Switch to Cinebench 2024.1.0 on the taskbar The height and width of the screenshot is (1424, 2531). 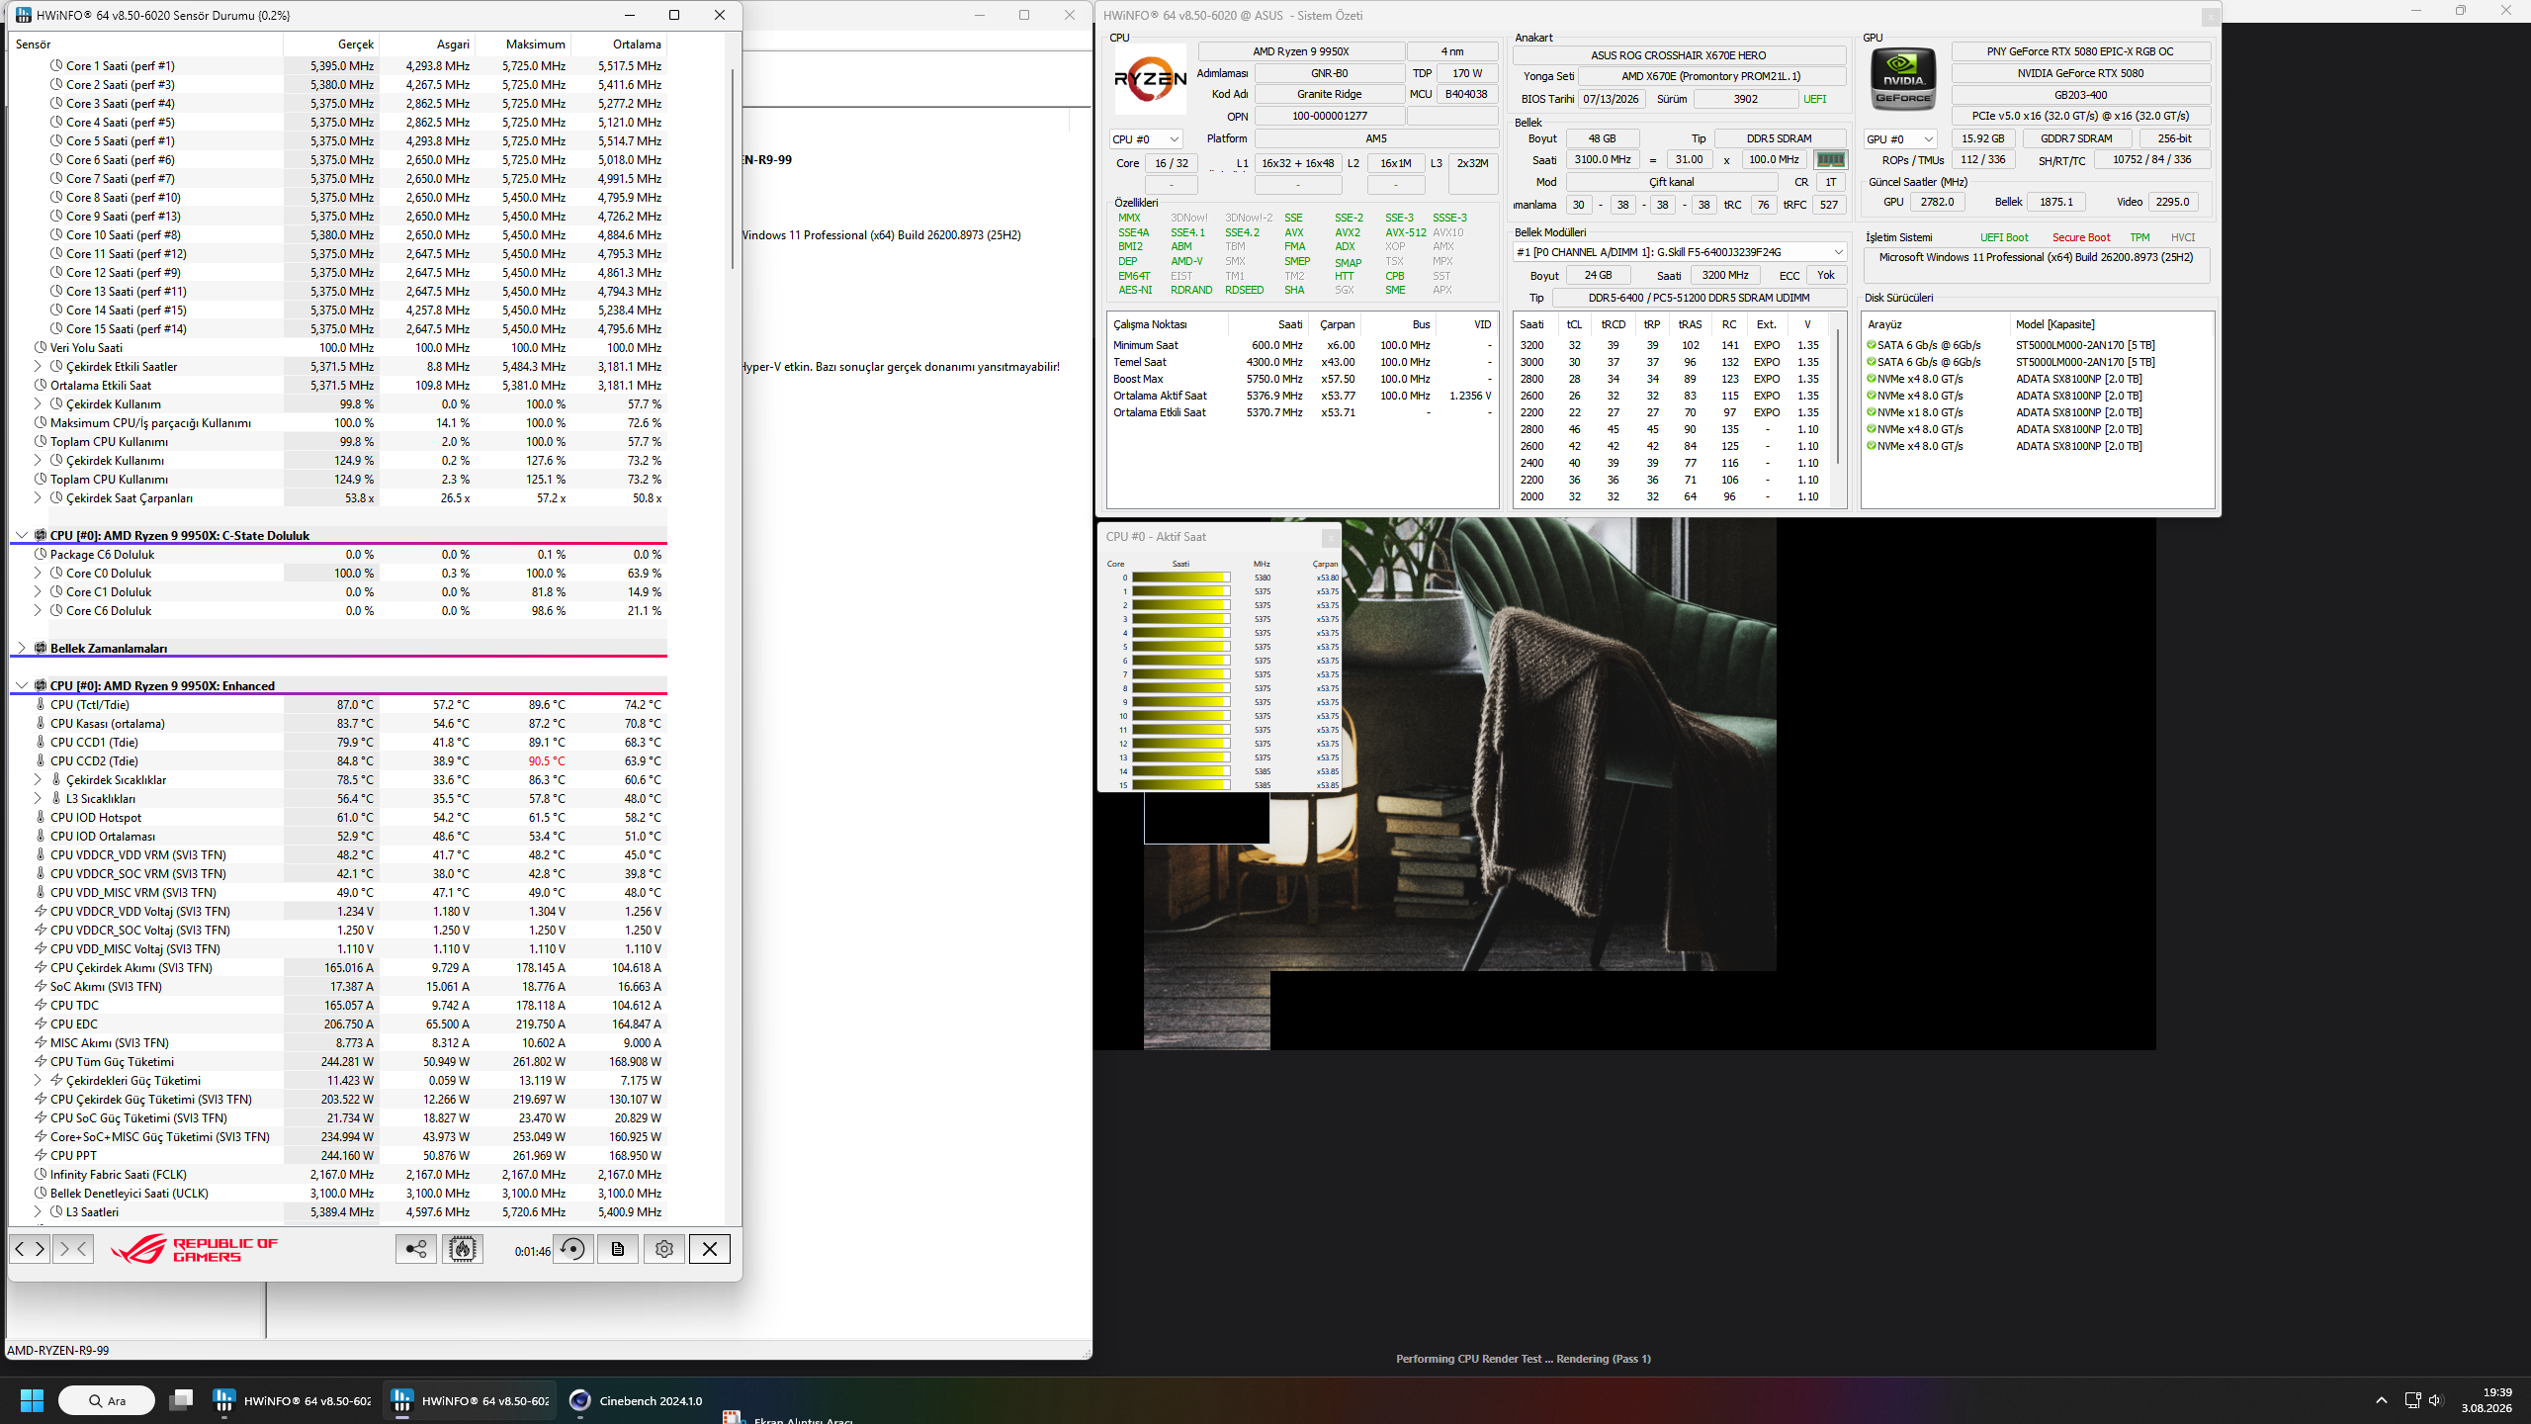(x=638, y=1400)
